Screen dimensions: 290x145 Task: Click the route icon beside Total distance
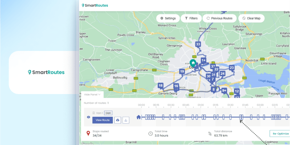pyautogui.click(x=210, y=134)
